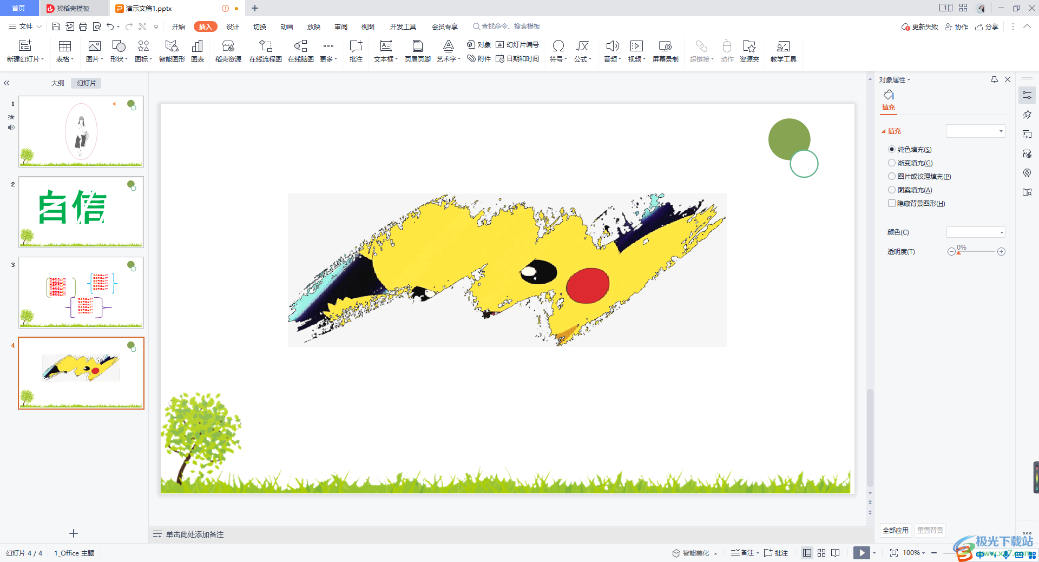Collapse the 填充 section triangle
The image size is (1039, 562).
pos(884,131)
